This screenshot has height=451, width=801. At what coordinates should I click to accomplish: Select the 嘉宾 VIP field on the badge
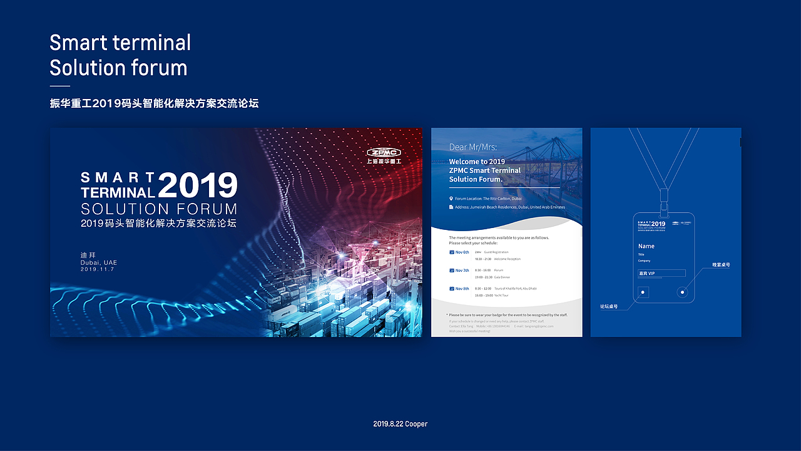tap(661, 273)
